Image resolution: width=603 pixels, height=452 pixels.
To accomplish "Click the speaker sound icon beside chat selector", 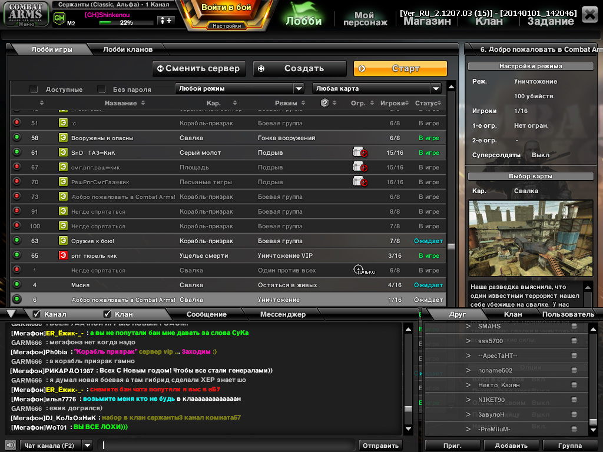I will [11, 445].
